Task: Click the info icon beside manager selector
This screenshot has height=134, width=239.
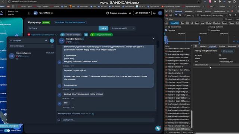Action: (93, 114)
